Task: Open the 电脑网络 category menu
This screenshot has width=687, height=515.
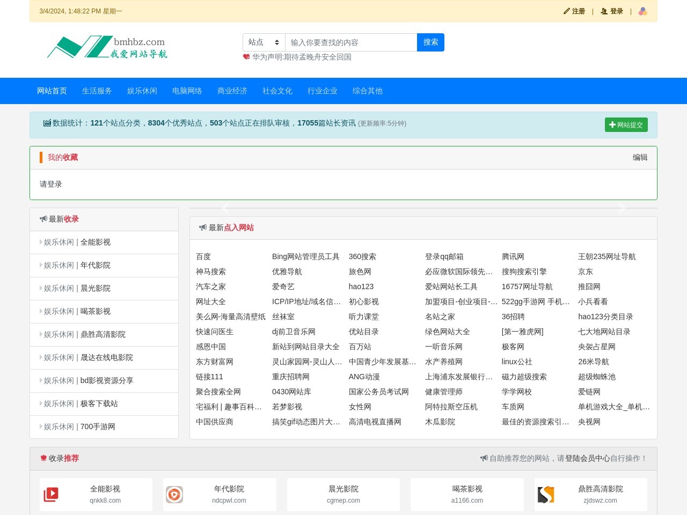Action: pyautogui.click(x=187, y=91)
